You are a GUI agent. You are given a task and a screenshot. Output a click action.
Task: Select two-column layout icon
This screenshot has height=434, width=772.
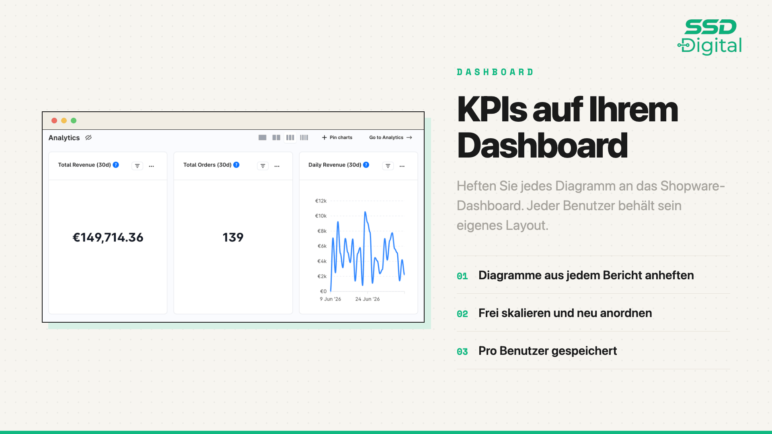276,137
